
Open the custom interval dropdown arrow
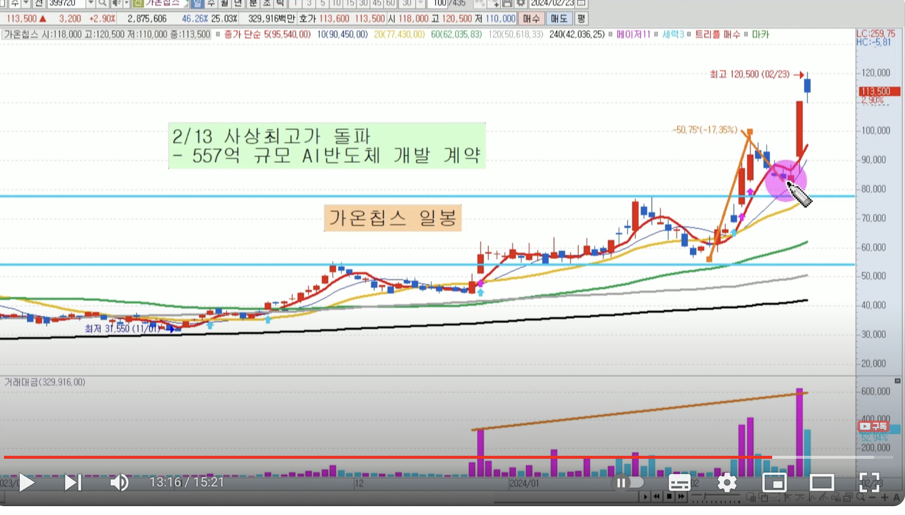420,3
